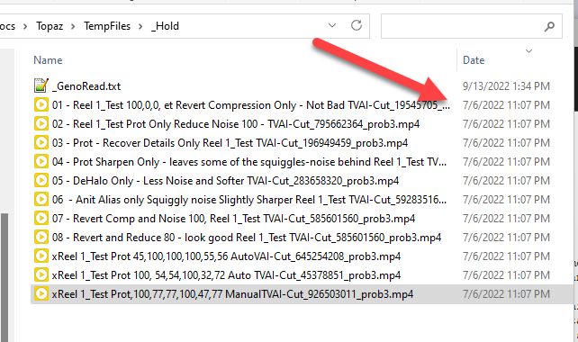Click the video icon of xReel 1_Test Prot 100, 54 file
Image resolution: width=578 pixels, height=342 pixels.
pyautogui.click(x=41, y=274)
